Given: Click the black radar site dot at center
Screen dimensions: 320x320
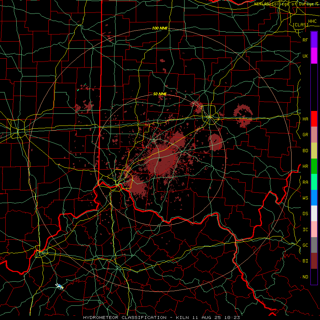Looking at the screenshot, I should click(x=160, y=160).
